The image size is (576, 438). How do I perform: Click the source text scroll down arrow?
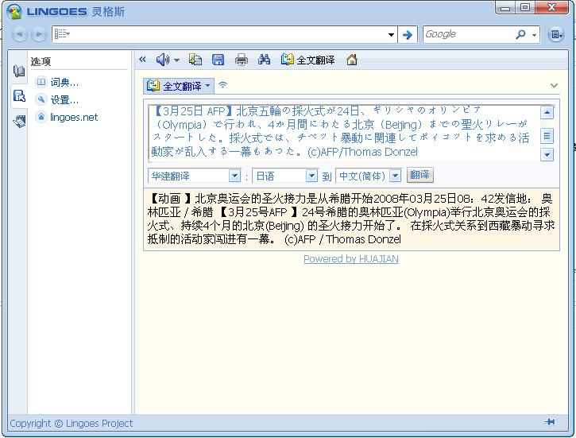pyautogui.click(x=547, y=155)
